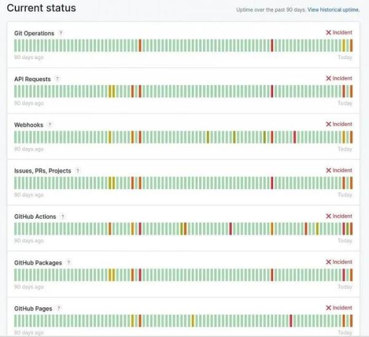The image size is (369, 337).
Task: Click the GitHub Packages component name
Action: click(38, 263)
